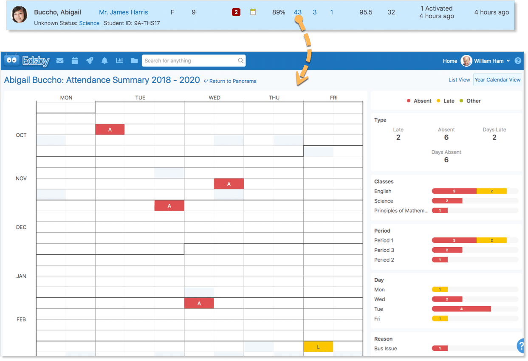Click the search magnifier icon

click(x=240, y=61)
